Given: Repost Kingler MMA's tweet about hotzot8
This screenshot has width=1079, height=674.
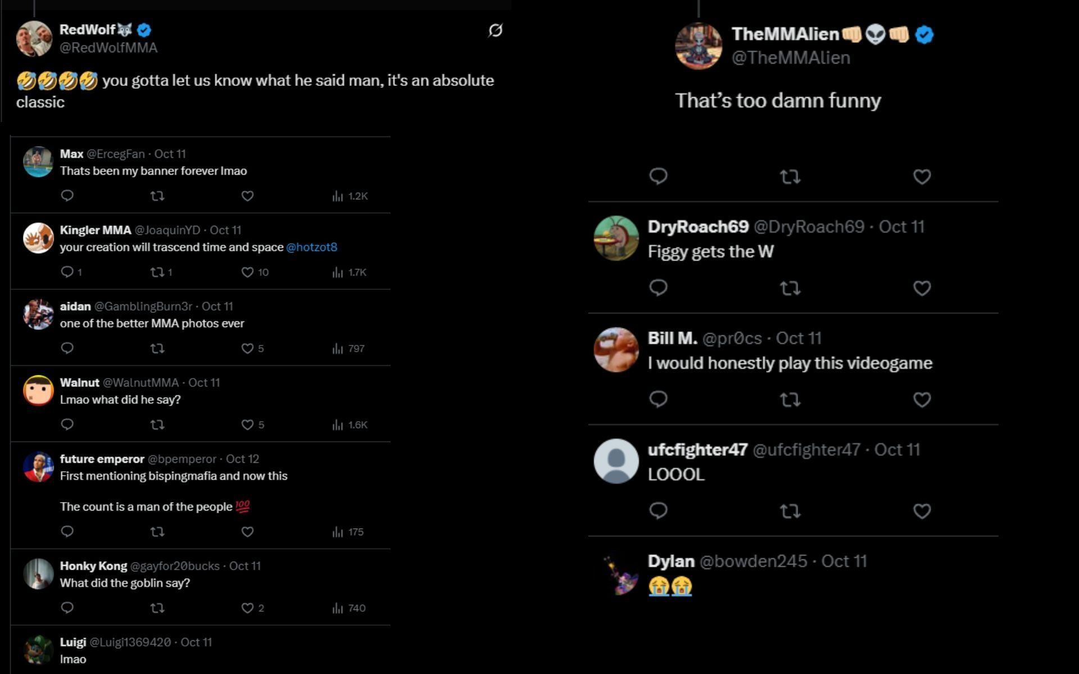Looking at the screenshot, I should [157, 272].
